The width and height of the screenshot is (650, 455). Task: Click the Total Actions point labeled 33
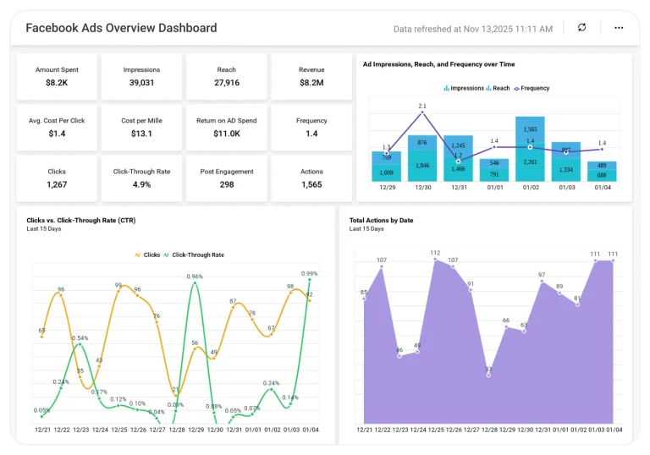point(488,376)
